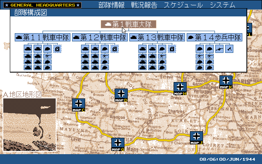Click the MAP H marker
The image size is (262, 164).
180,89
